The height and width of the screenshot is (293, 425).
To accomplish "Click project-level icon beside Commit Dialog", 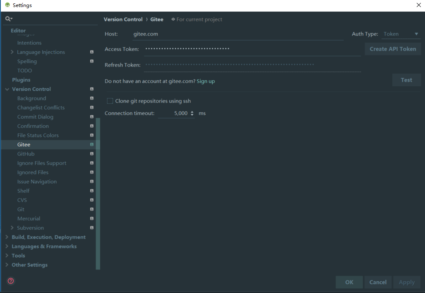I will pos(92,117).
